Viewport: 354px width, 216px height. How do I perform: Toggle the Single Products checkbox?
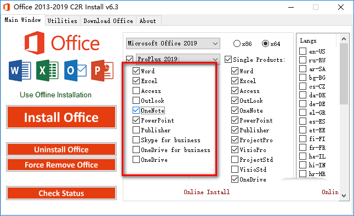coord(229,60)
